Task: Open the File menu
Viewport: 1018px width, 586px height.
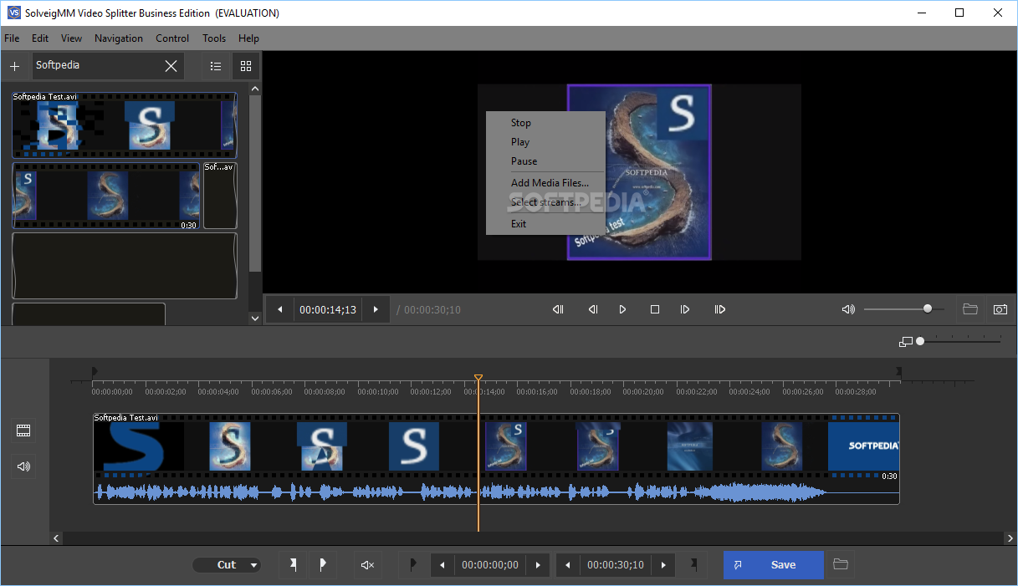Action: pos(12,38)
